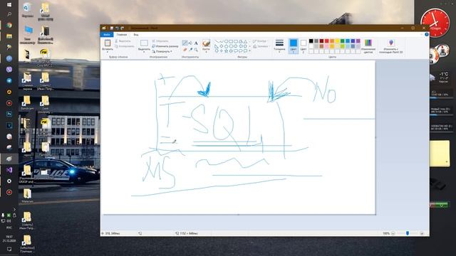The image size is (456, 256).
Task: Open Photoshop from the taskbar
Action: [9, 114]
